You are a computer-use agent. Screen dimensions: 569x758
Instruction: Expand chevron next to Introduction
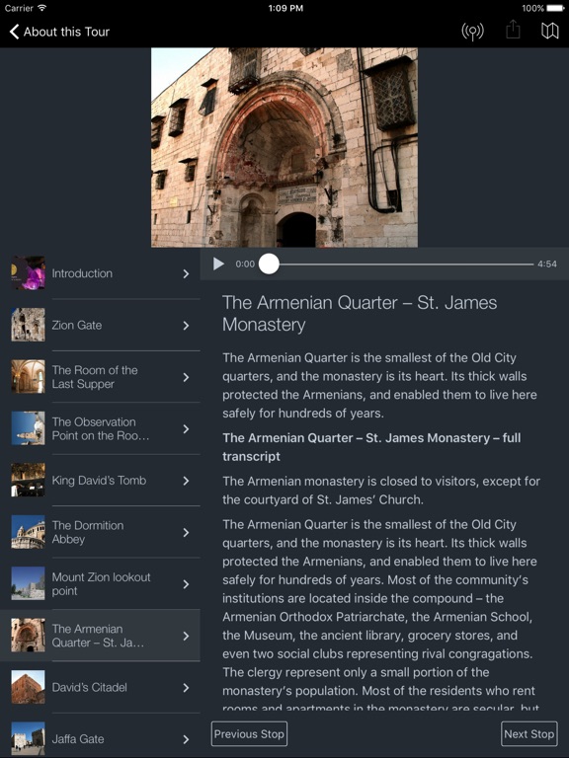click(x=187, y=274)
